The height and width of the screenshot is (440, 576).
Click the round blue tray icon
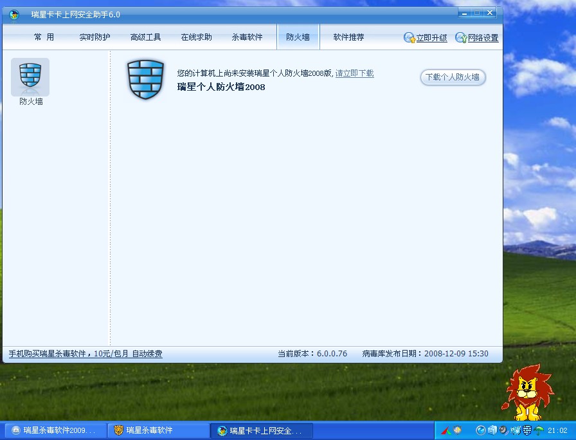[x=480, y=430]
